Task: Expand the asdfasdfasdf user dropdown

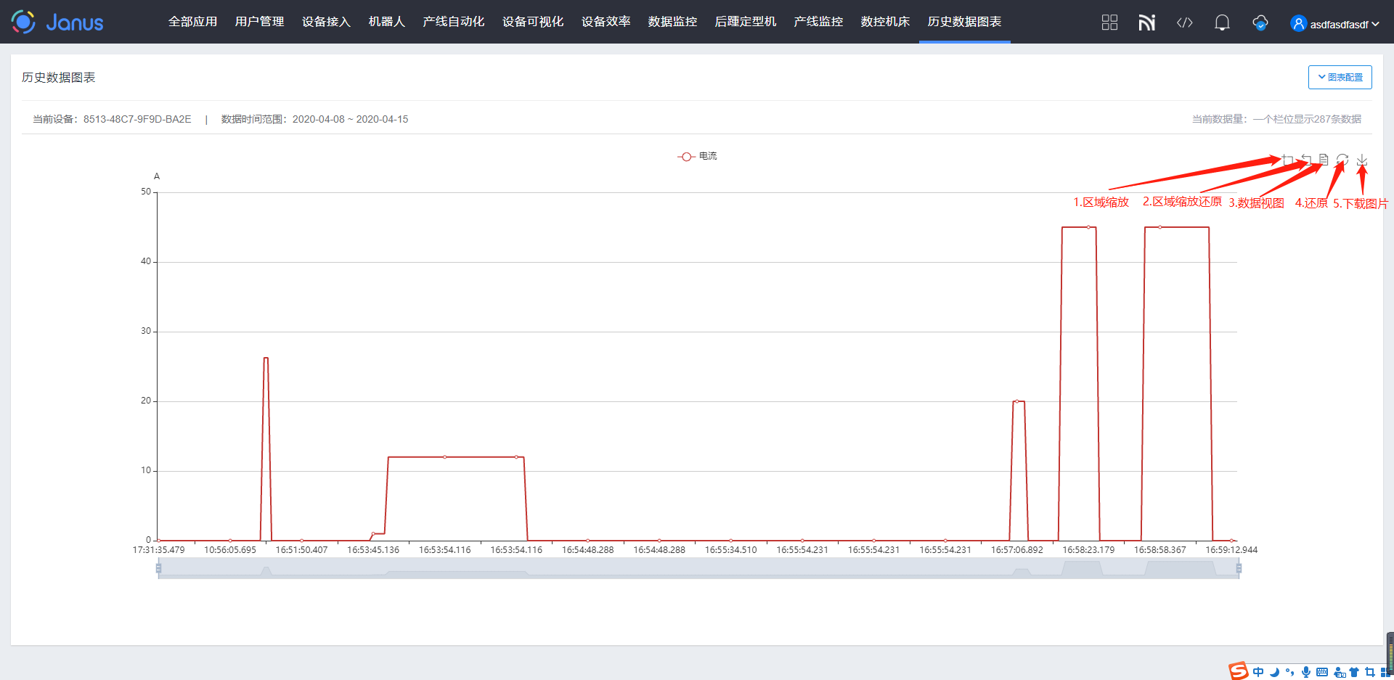Action: tap(1344, 25)
